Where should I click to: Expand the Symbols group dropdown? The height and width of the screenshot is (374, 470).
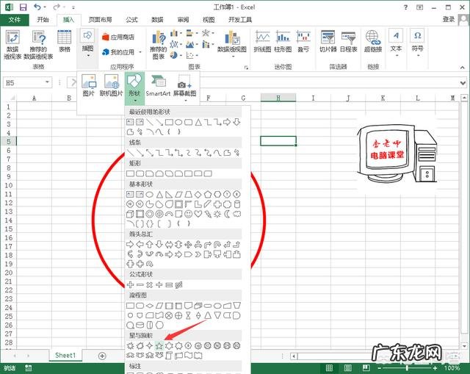pos(418,56)
